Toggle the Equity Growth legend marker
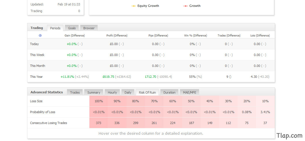 (x=134, y=6)
